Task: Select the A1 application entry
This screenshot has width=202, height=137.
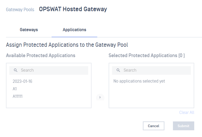Action: pos(15,89)
